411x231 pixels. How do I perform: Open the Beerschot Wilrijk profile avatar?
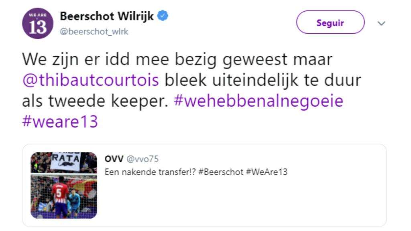(38, 23)
